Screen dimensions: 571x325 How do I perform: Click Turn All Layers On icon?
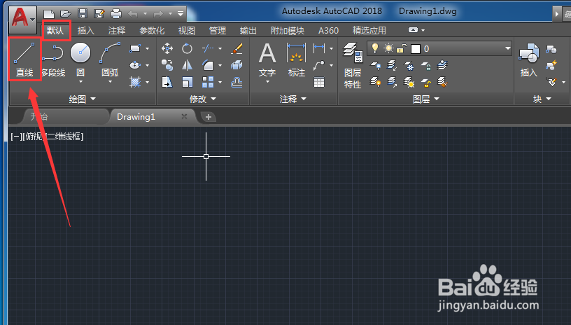click(x=376, y=82)
